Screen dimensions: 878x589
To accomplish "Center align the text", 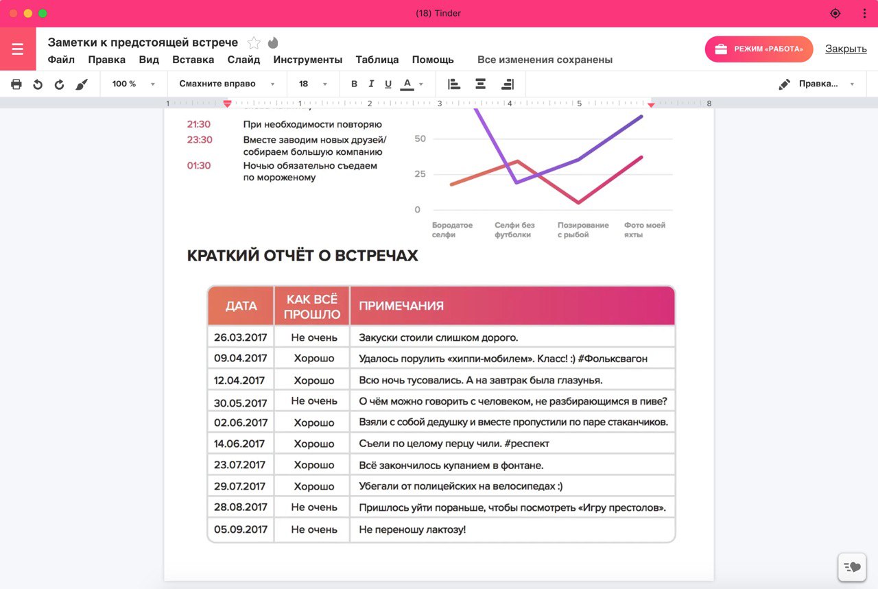I will 480,84.
